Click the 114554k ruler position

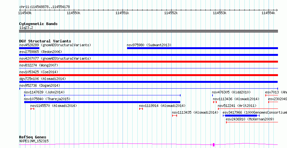point(269,13)
